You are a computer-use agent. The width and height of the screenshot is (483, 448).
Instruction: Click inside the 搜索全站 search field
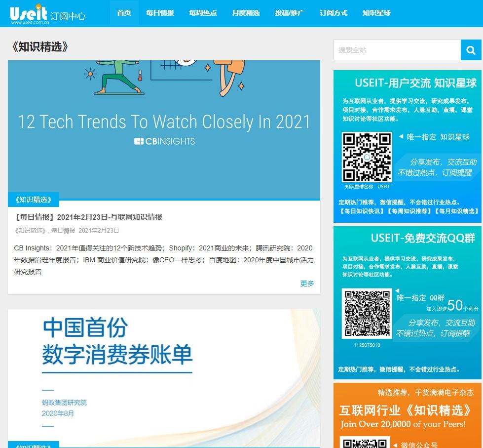coord(397,50)
